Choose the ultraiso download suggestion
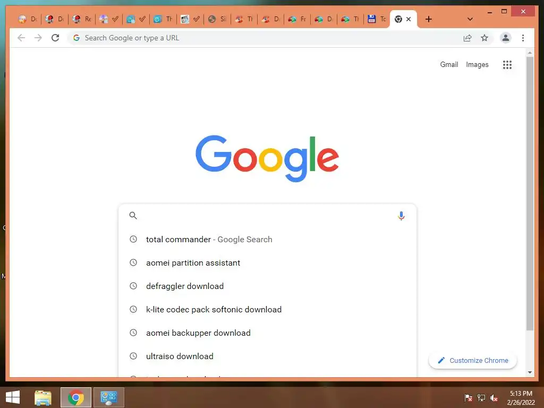The width and height of the screenshot is (544, 408). [267, 356]
